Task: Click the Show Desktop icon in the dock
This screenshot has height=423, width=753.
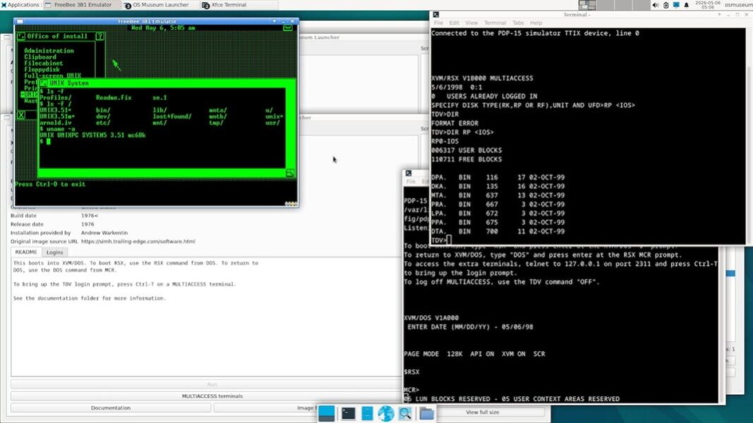Action: pos(327,413)
